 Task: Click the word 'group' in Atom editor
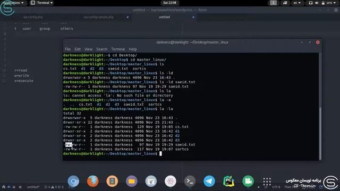coord(45,29)
